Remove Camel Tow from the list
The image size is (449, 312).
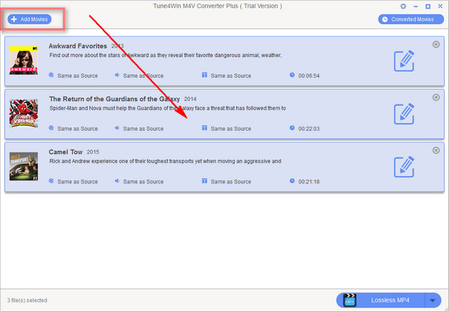pos(436,150)
